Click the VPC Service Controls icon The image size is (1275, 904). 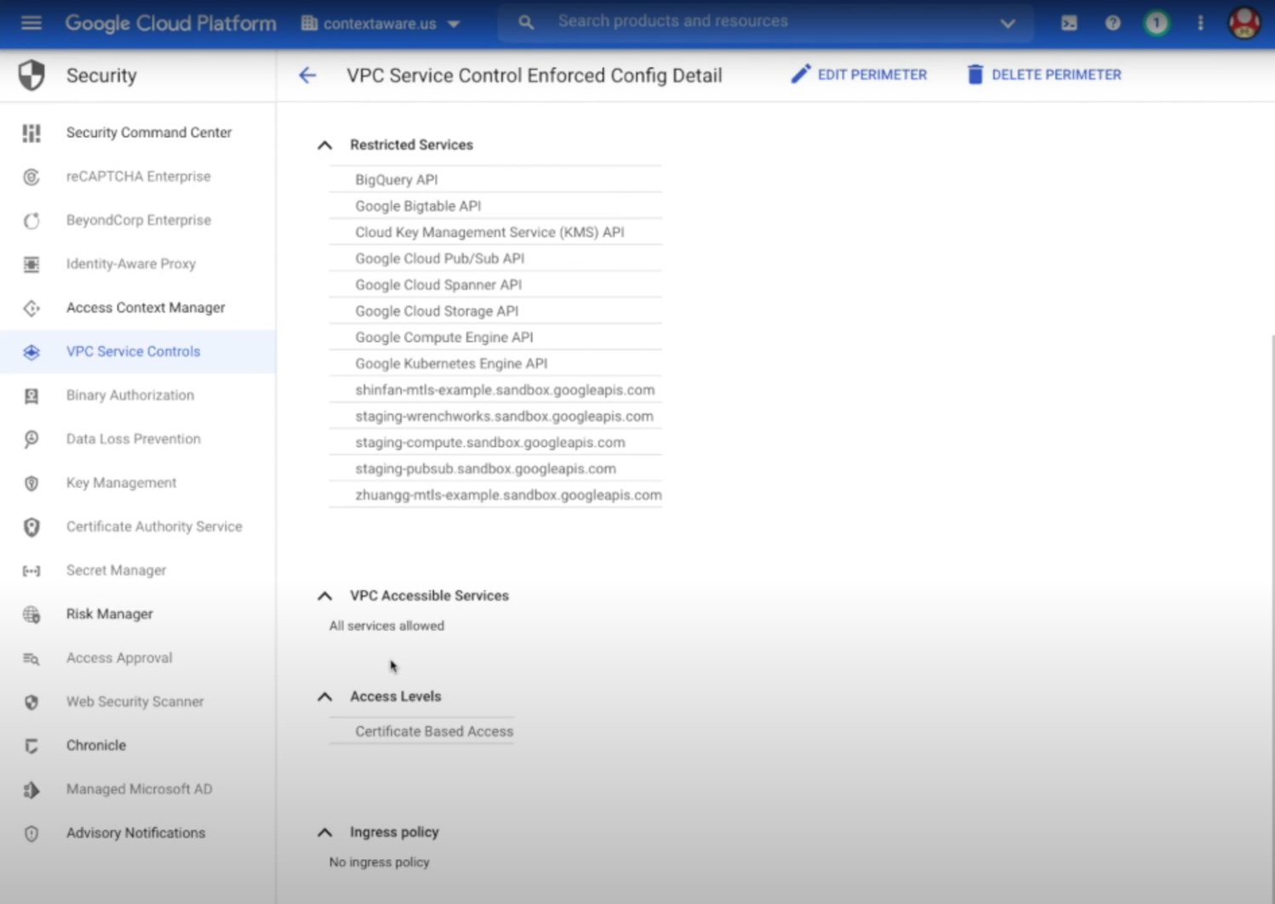(31, 352)
